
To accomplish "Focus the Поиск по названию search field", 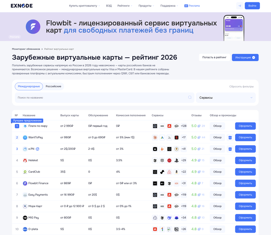I will coord(105,98).
